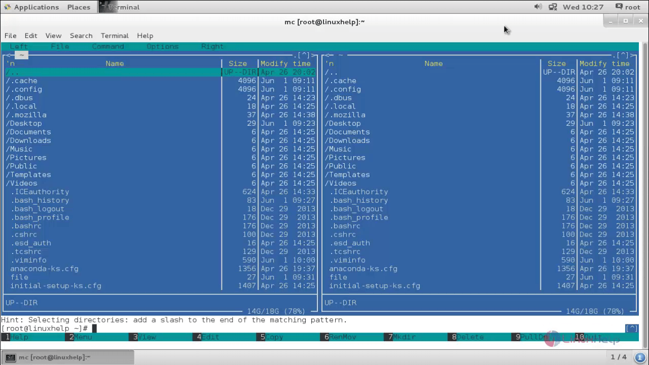Click the volume speaker icon in top bar
This screenshot has width=649, height=365.
pos(538,7)
